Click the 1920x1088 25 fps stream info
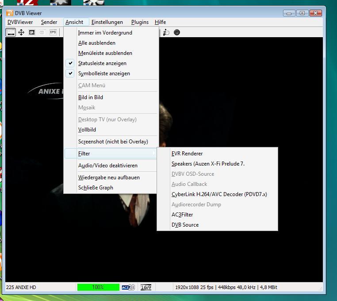This screenshot has height=301, width=337. pyautogui.click(x=226, y=287)
